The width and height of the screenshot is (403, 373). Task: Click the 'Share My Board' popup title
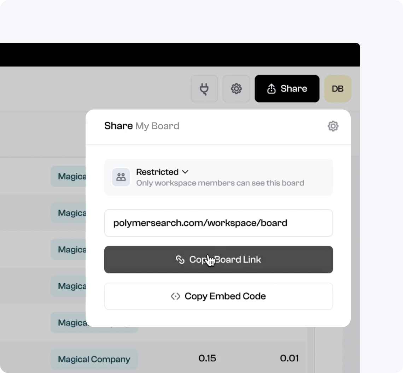click(x=141, y=126)
